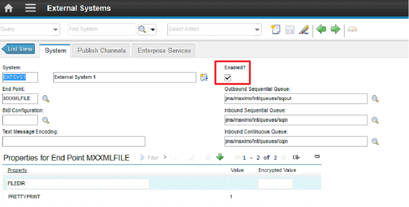This screenshot has width=409, height=207.
Task: Download the properties table data
Action: pos(296,157)
